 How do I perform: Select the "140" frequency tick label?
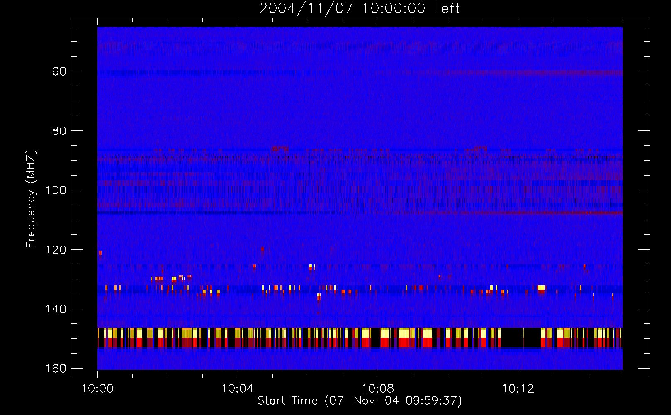[x=56, y=309]
